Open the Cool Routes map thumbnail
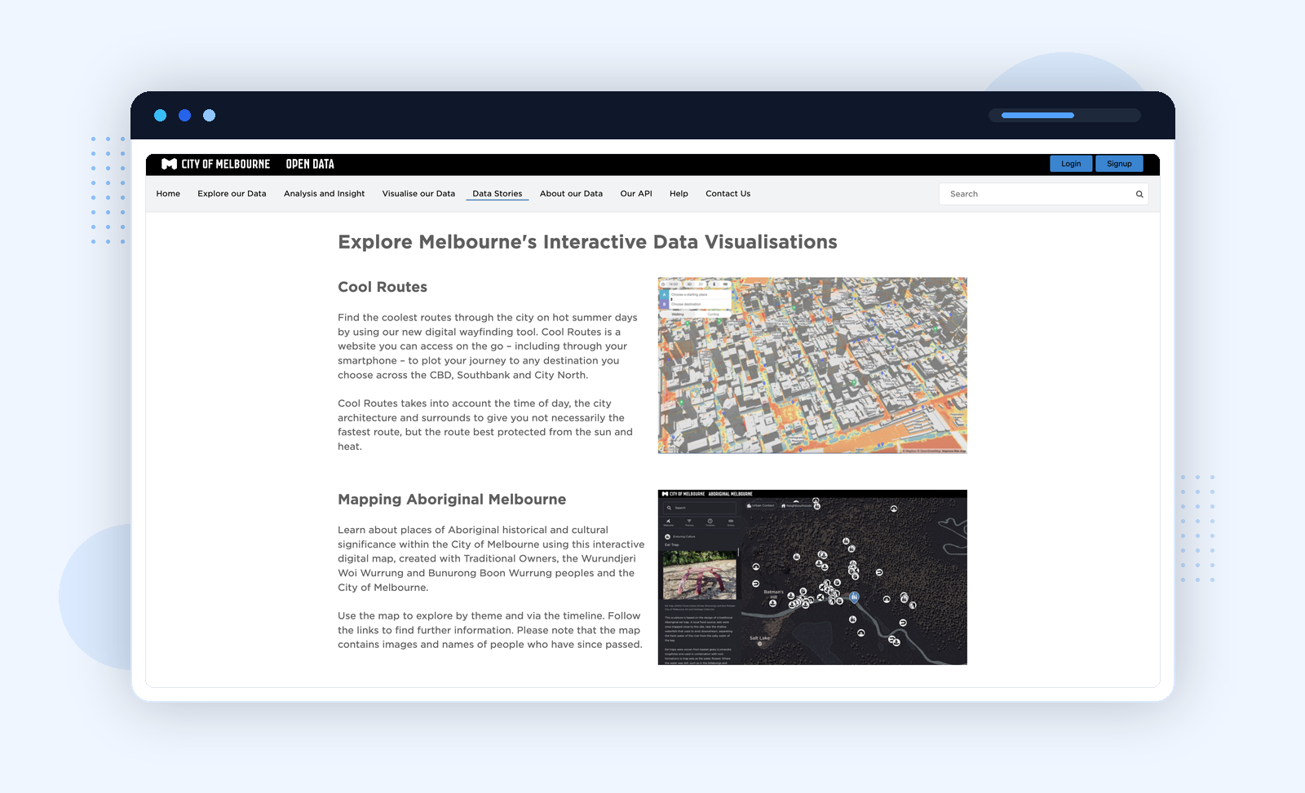Screen dimensions: 1305x793 coord(812,365)
